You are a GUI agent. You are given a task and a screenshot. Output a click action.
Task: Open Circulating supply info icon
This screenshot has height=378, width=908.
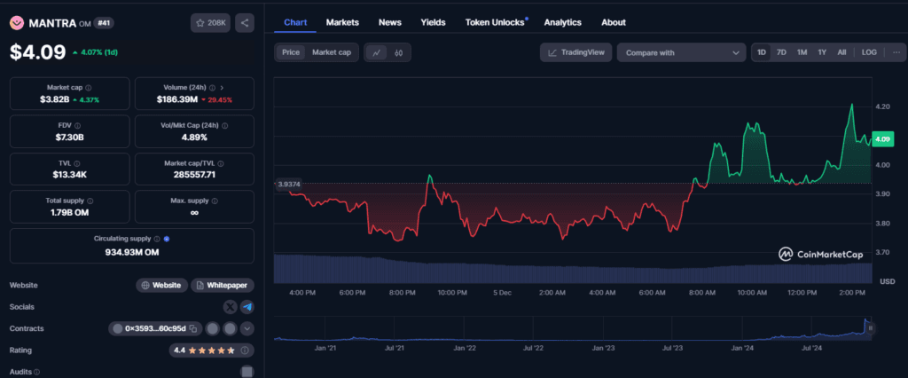point(157,239)
